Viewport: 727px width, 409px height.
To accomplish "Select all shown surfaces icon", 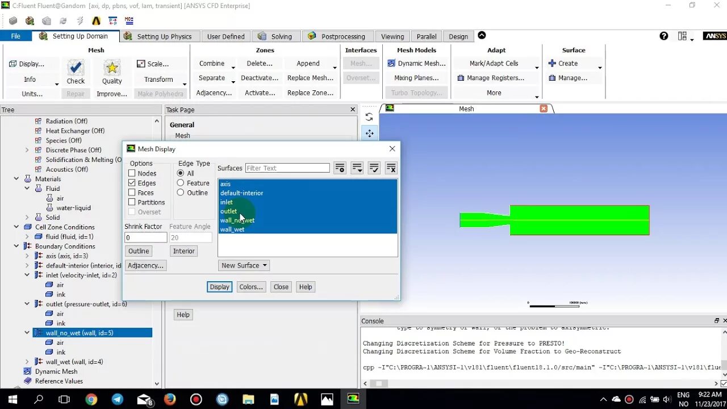I will pos(374,168).
